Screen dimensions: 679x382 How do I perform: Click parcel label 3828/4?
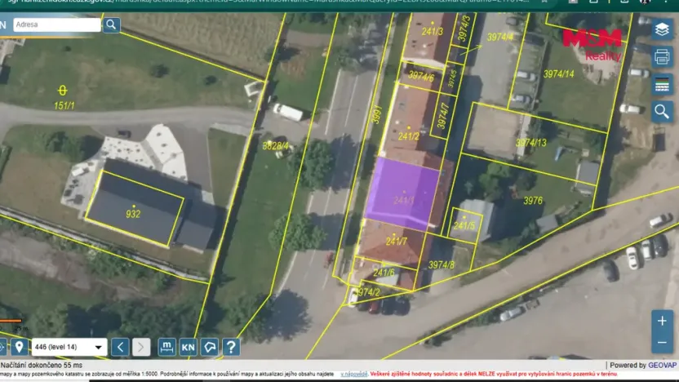(275, 146)
